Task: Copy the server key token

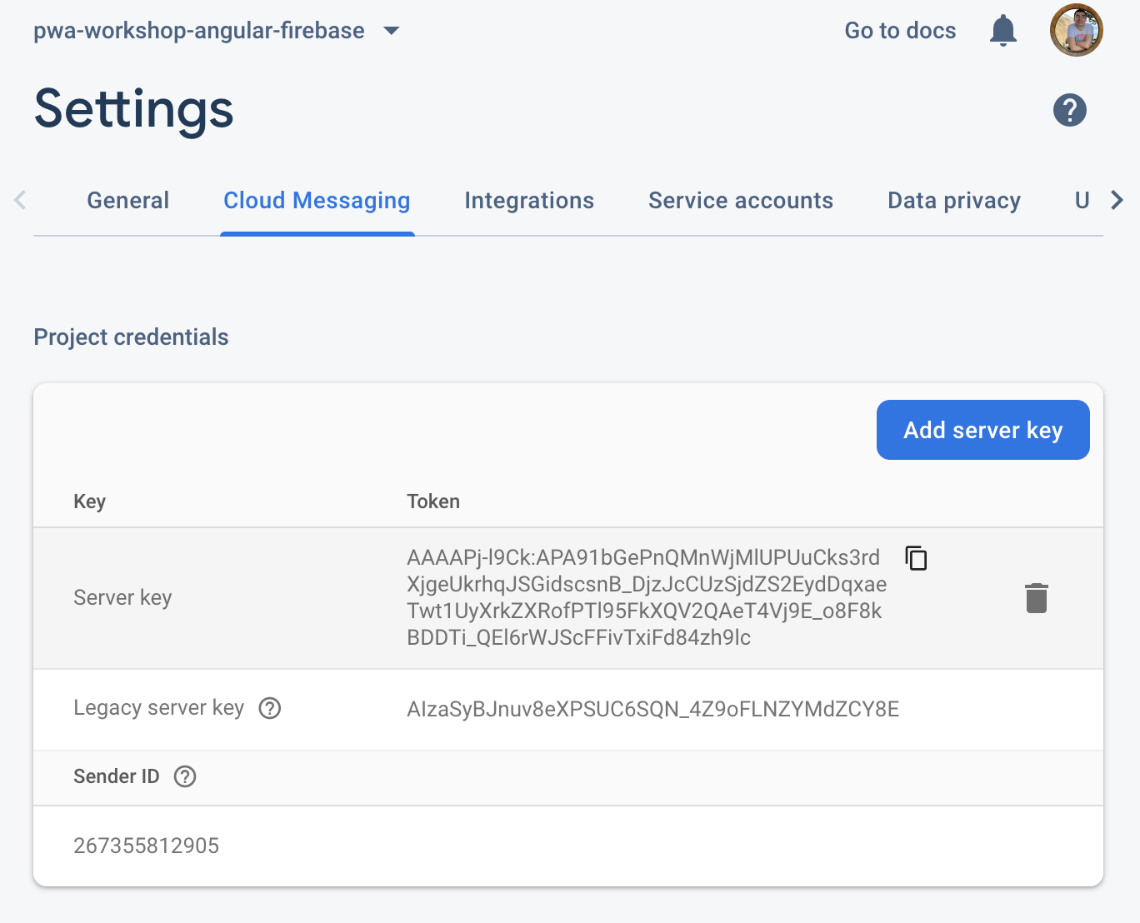Action: (917, 558)
